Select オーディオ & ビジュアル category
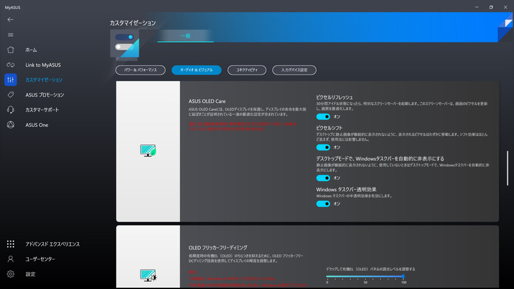The image size is (514, 289). click(197, 70)
